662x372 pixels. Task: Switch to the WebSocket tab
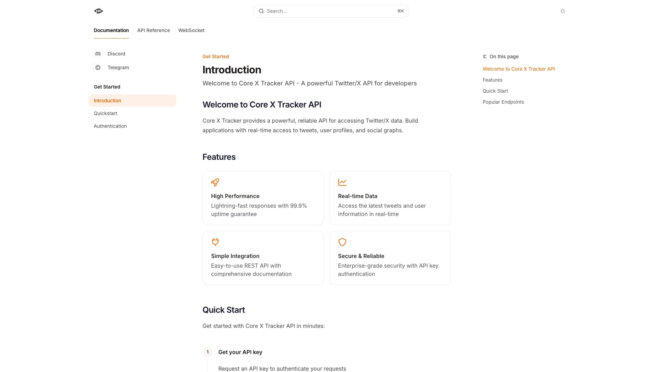[x=191, y=30]
